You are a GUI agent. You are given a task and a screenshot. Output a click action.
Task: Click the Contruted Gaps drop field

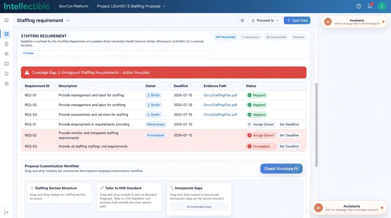[199, 207]
